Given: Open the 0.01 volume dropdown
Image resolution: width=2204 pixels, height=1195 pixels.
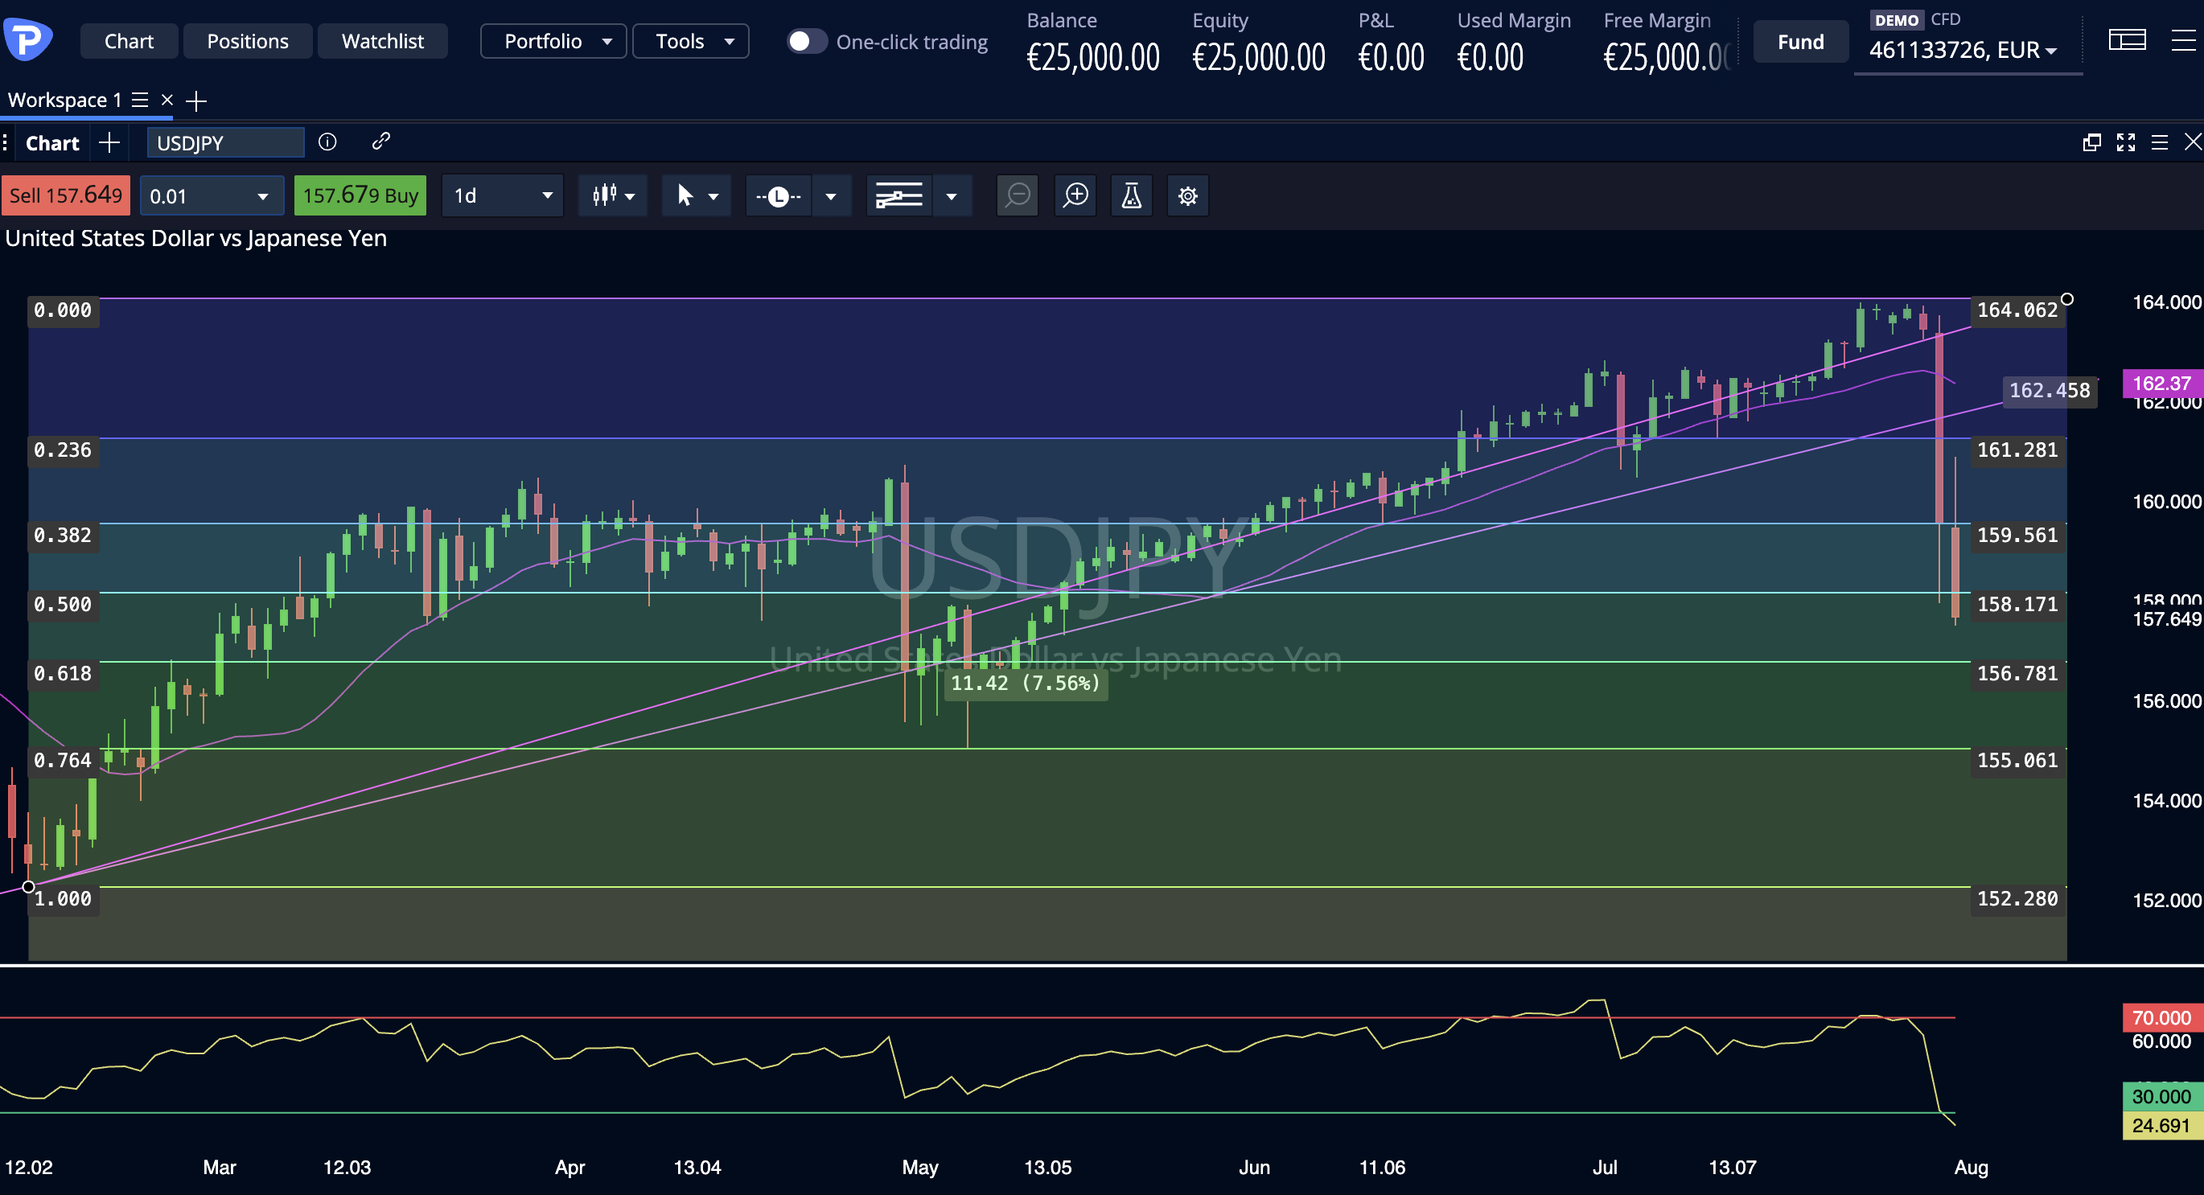Looking at the screenshot, I should click(211, 197).
